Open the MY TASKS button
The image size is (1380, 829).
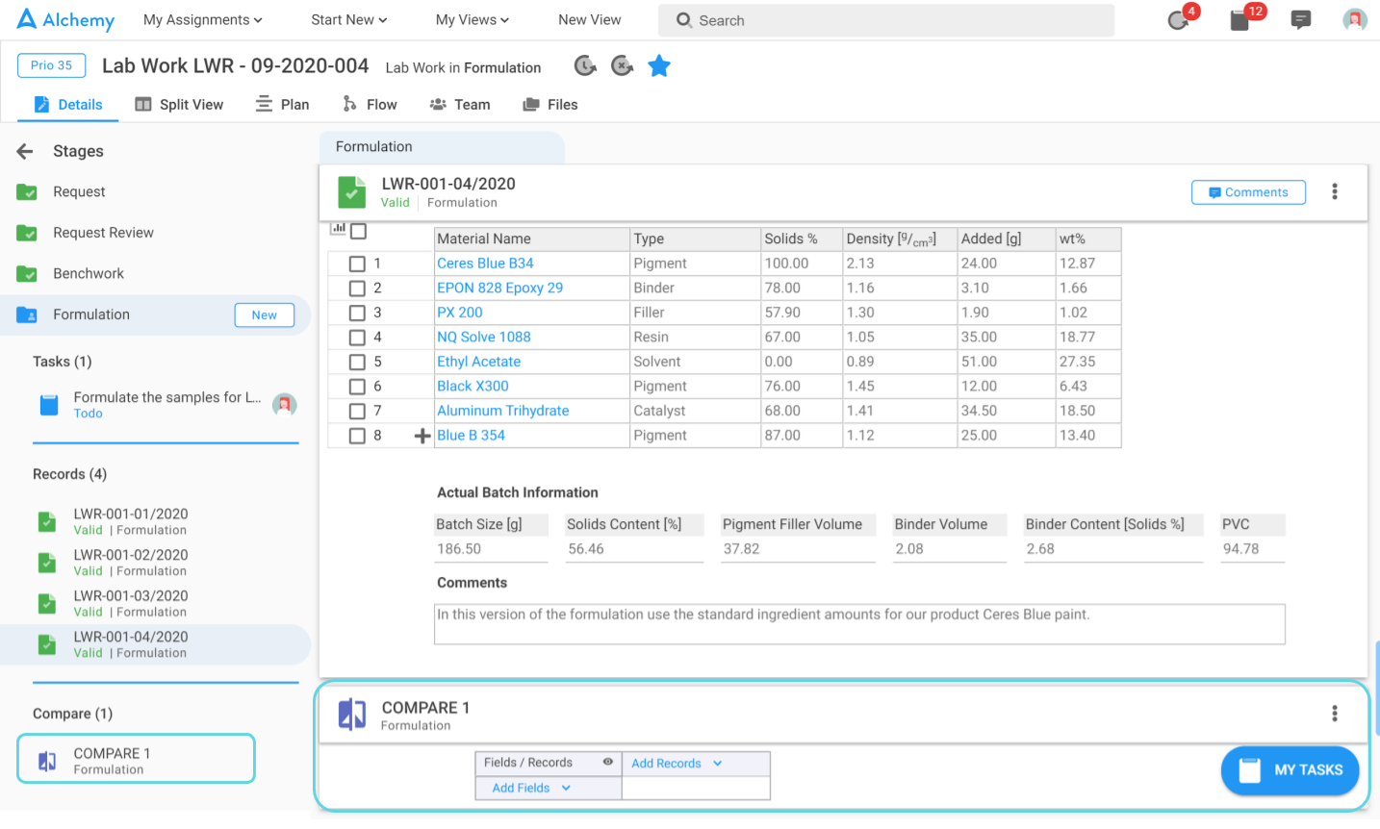coord(1291,770)
